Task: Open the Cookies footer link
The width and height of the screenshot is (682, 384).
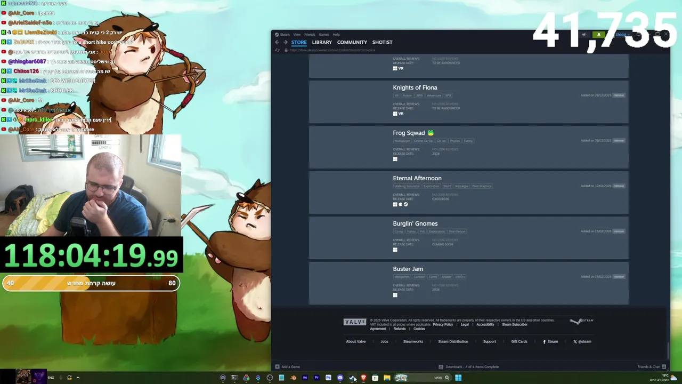Action: (x=419, y=329)
